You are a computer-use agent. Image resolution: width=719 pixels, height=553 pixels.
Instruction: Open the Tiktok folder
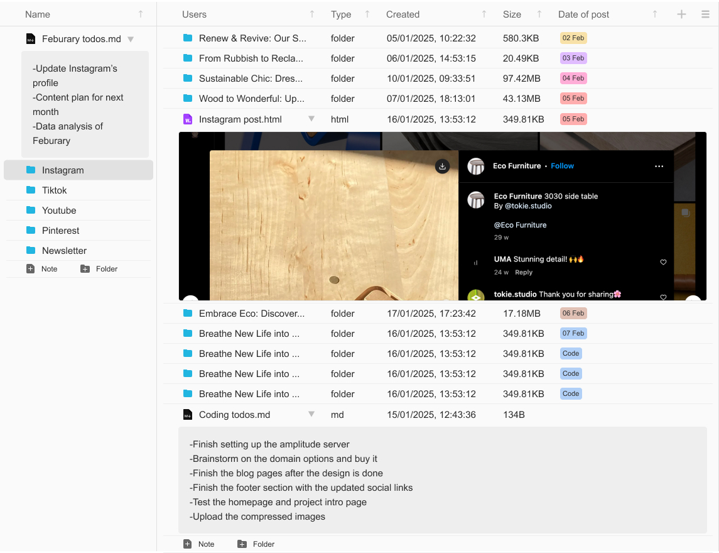(x=78, y=190)
